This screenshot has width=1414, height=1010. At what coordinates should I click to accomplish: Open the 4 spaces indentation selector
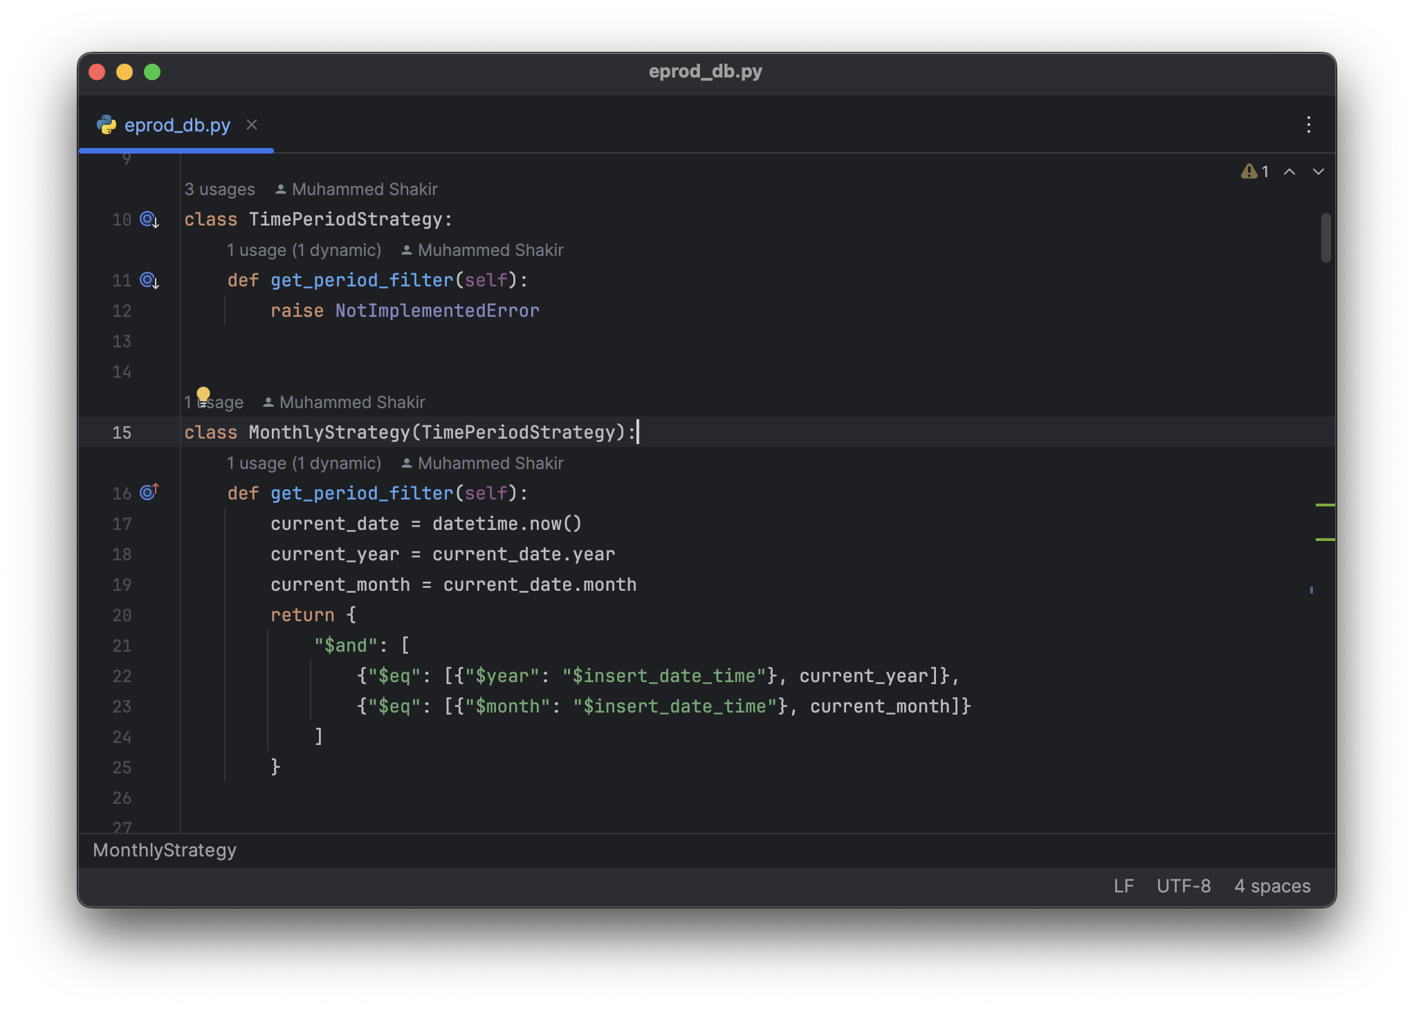(x=1272, y=886)
